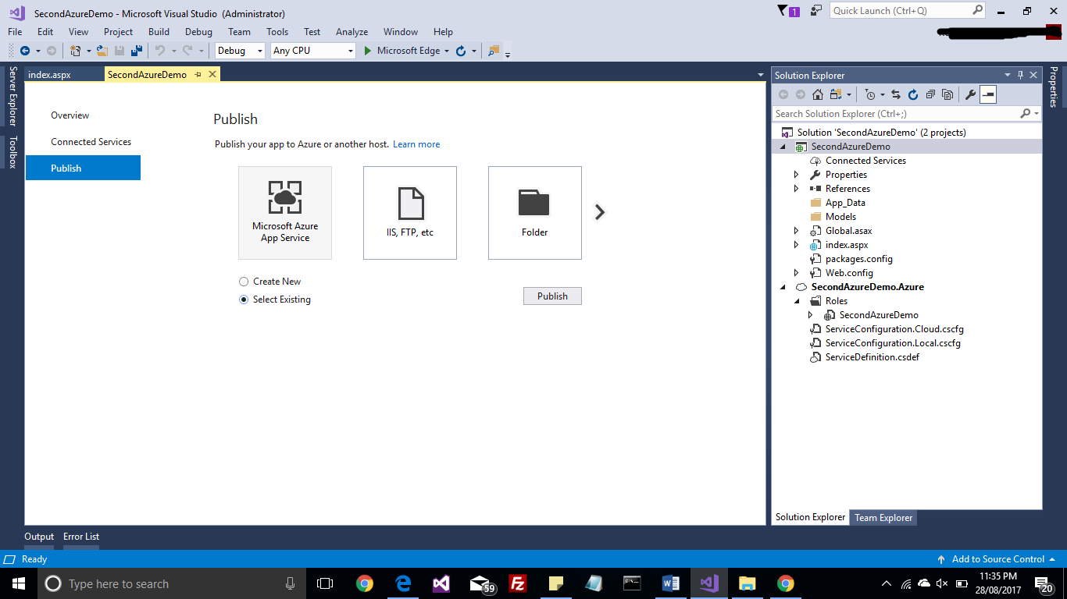Open the File menu

[x=15, y=32]
